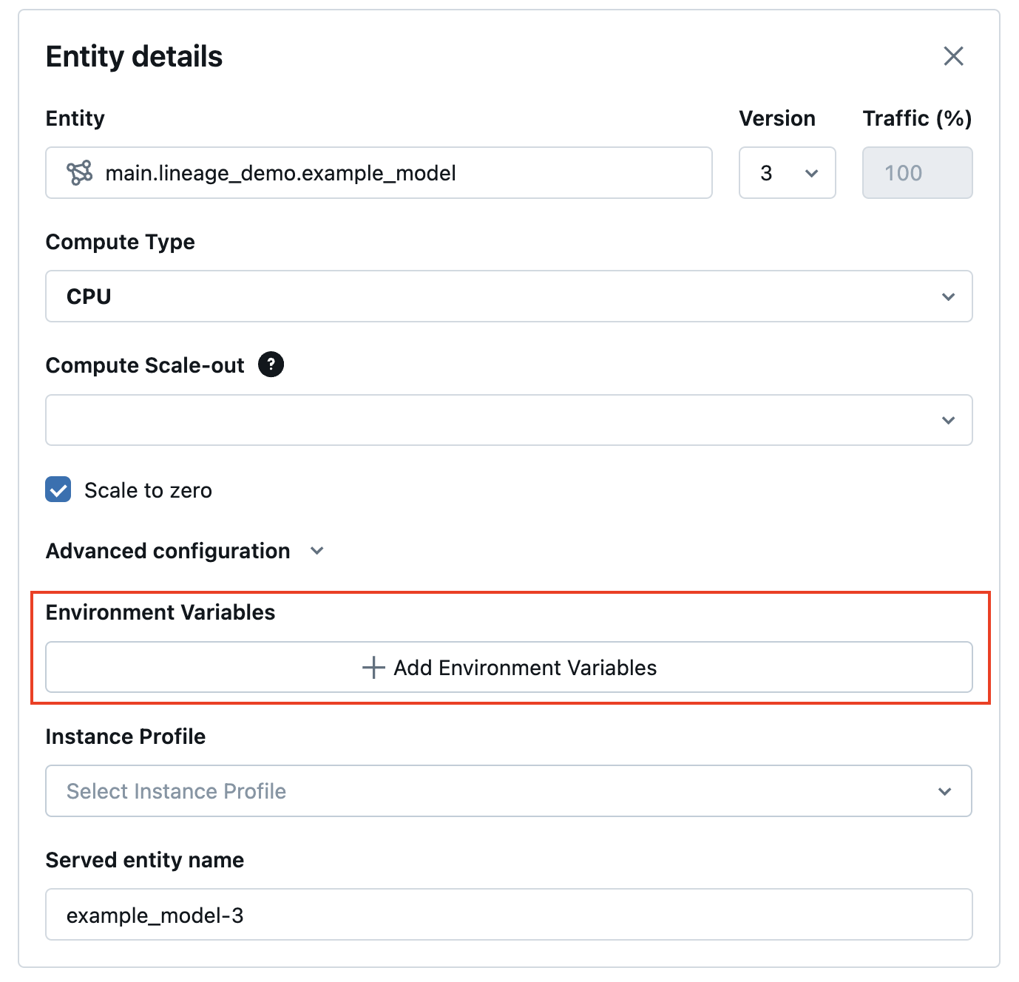Uncheck the Scale to zero checkbox

[58, 490]
